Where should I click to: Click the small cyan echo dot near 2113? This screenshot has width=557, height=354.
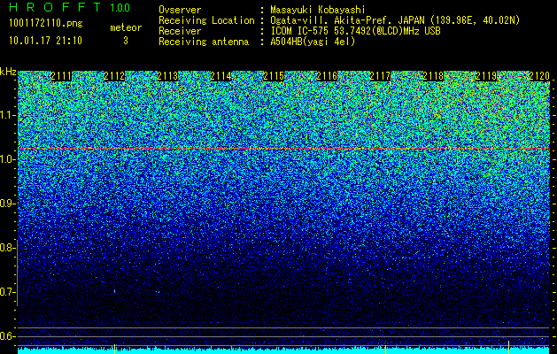(x=159, y=292)
